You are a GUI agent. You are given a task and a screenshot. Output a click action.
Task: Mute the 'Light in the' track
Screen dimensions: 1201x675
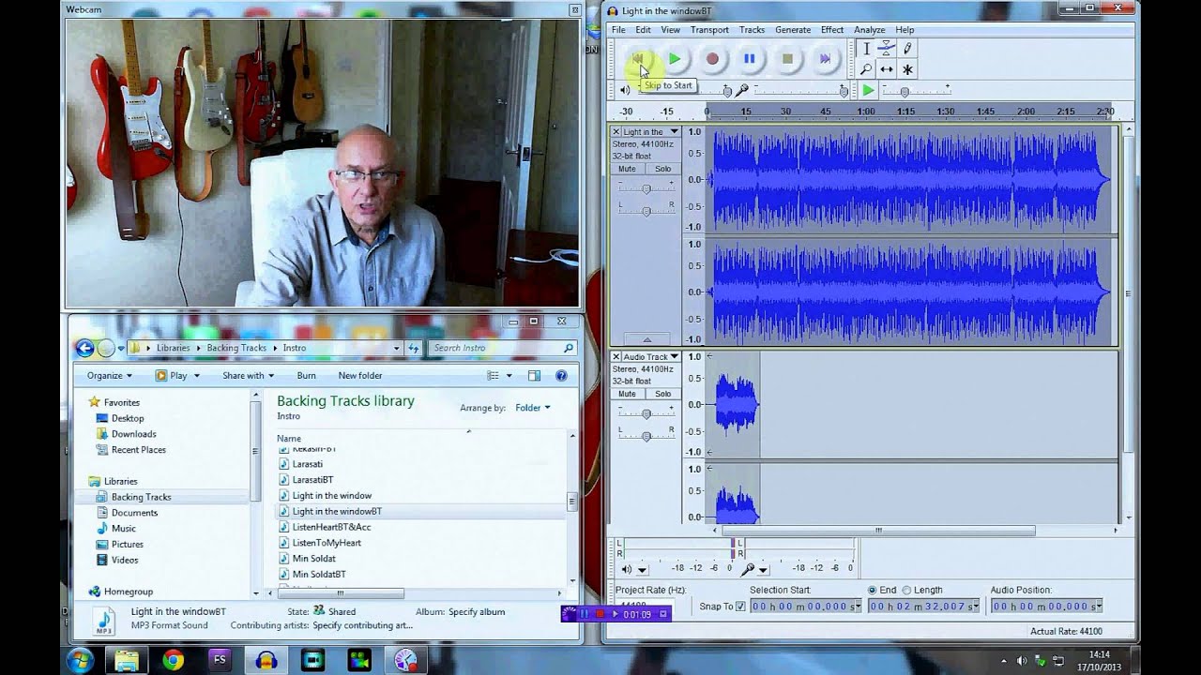[627, 169]
